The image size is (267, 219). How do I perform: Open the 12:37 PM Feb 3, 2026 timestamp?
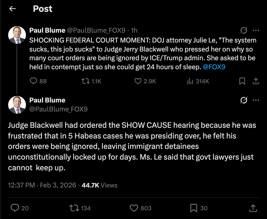(42, 185)
